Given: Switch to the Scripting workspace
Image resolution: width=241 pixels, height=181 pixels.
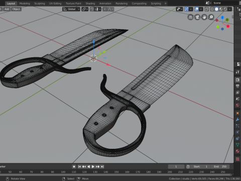Looking at the screenshot, I should click(x=156, y=4).
